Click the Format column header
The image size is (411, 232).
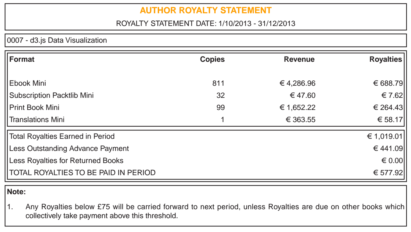pos(22,59)
